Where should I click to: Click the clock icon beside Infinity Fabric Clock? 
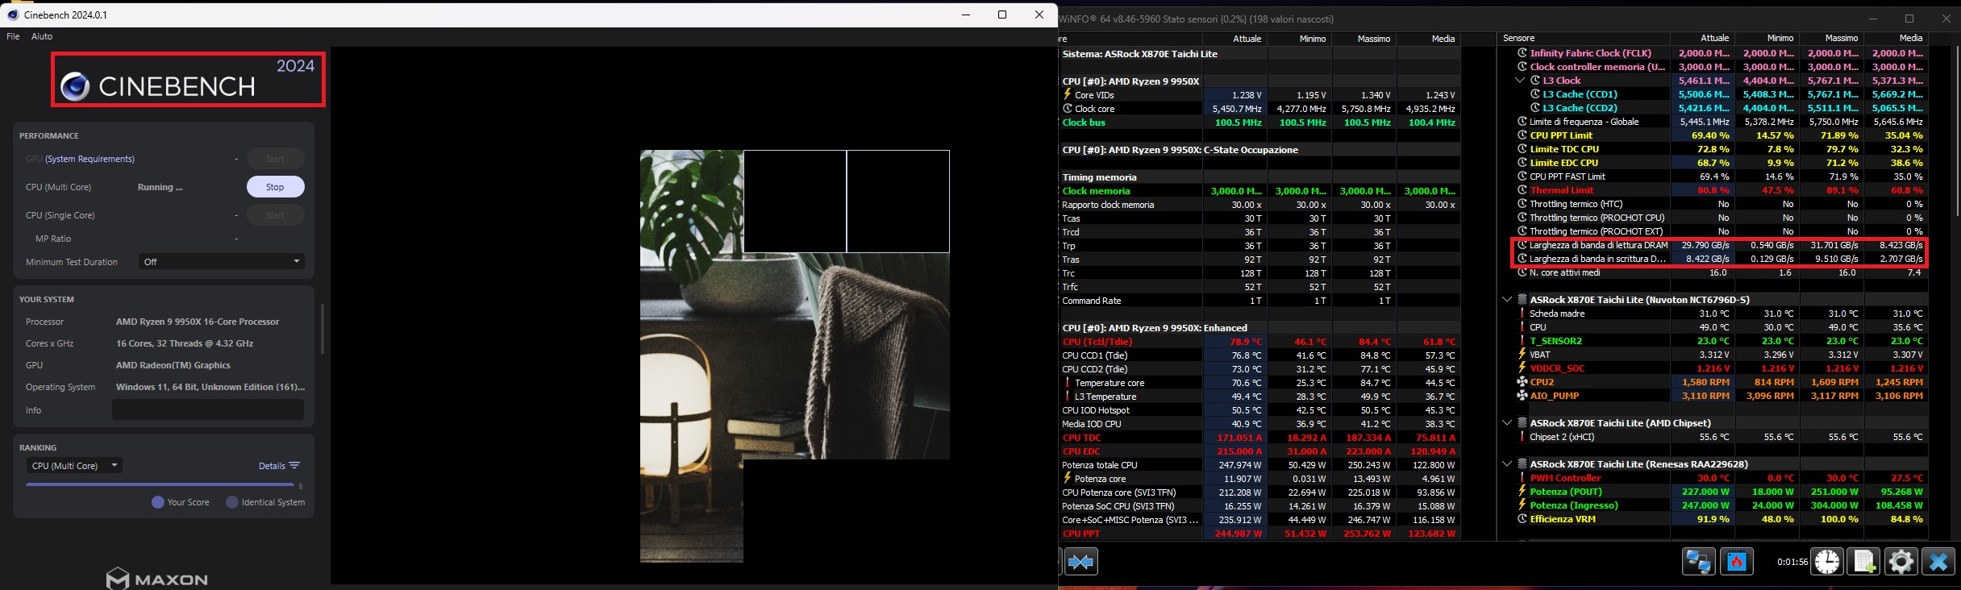pos(1522,53)
